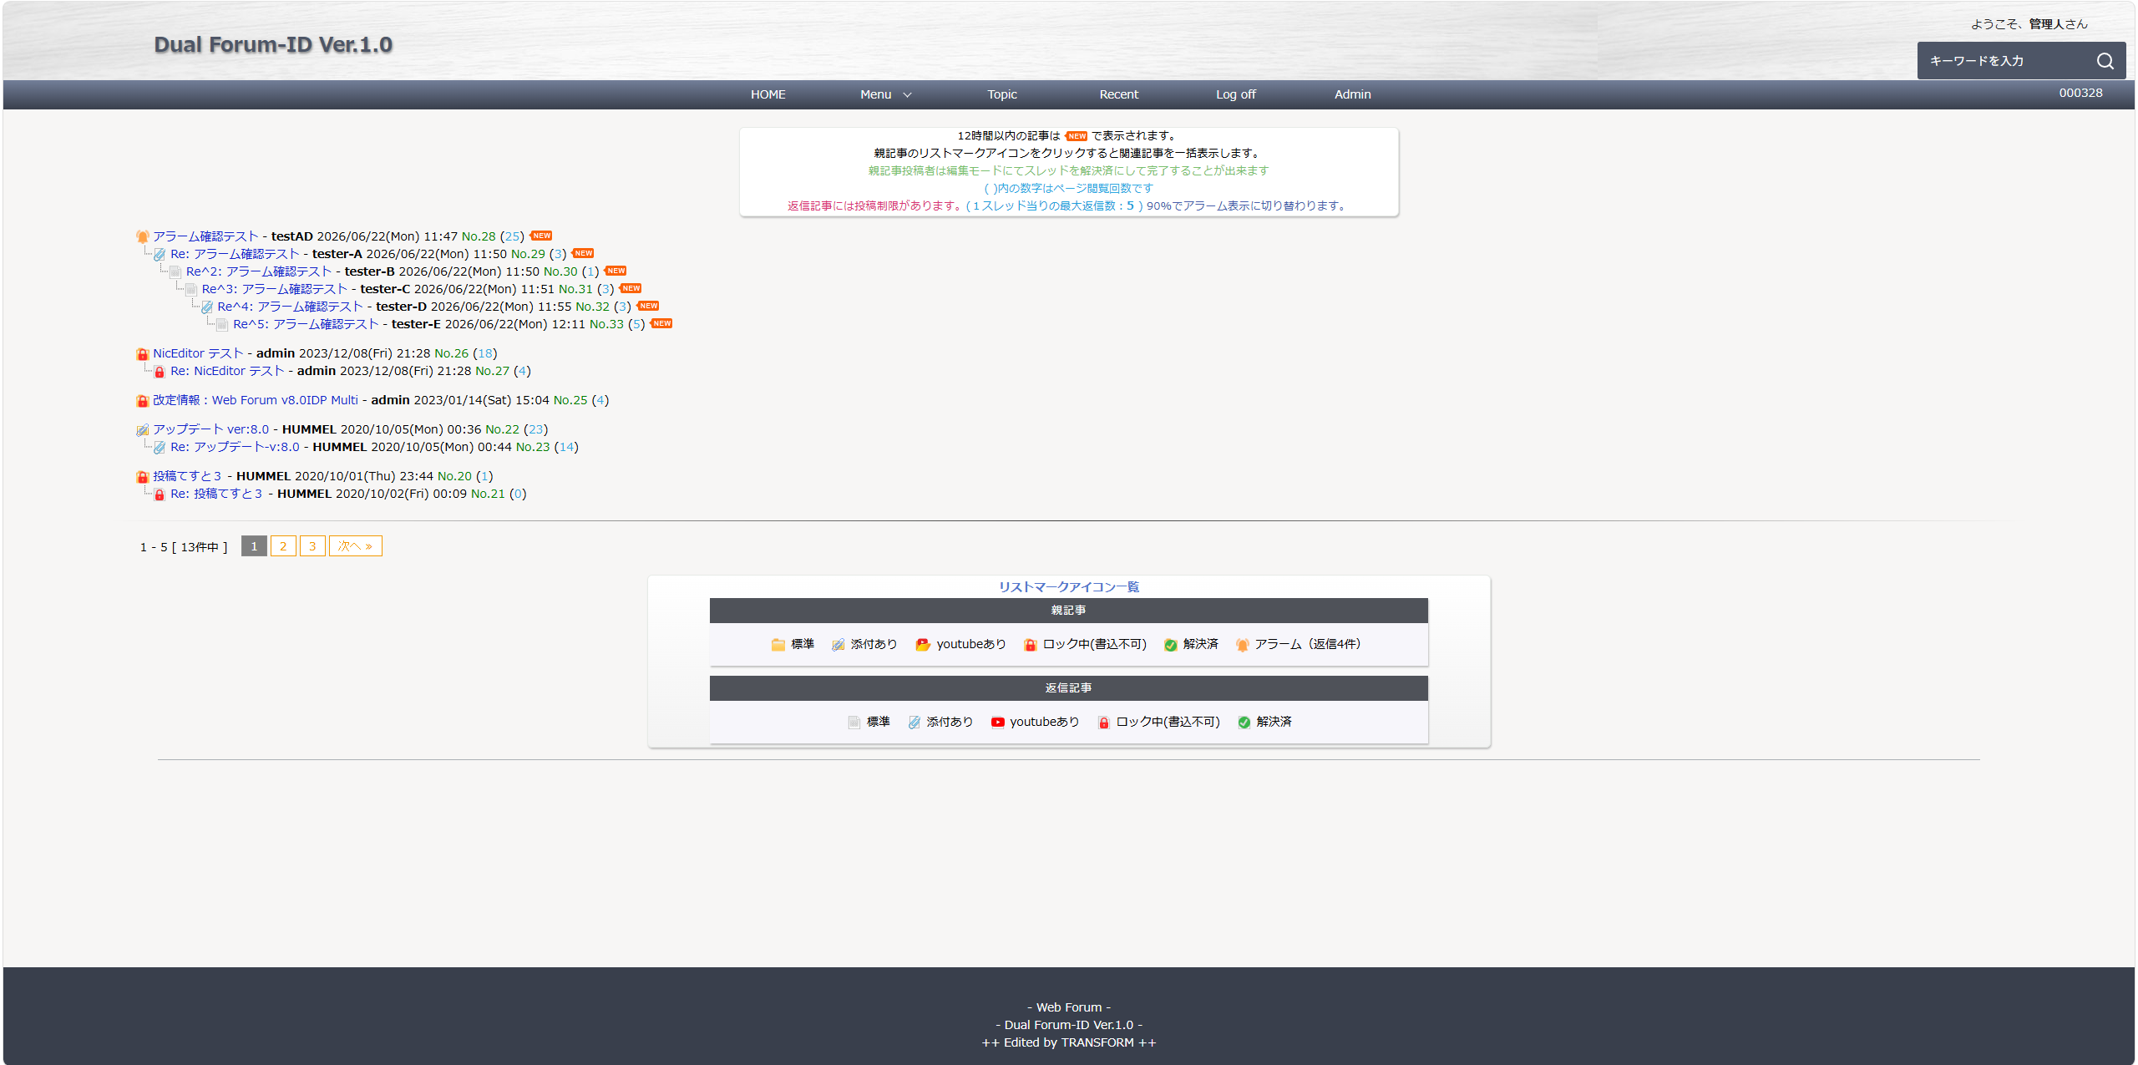Click reply 標準 page icon in legend
The height and width of the screenshot is (1065, 2138).
(854, 723)
